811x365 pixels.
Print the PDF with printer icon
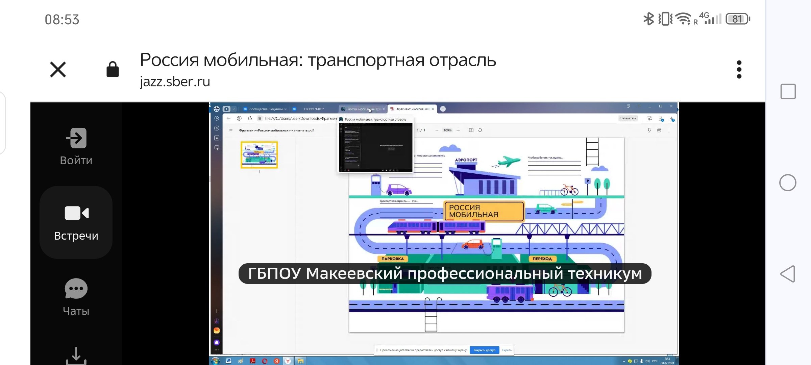coord(659,130)
